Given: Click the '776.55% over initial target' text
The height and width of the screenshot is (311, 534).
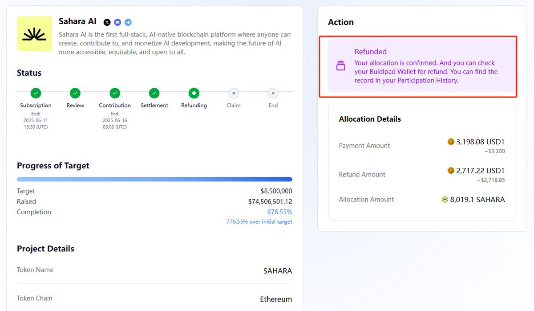Looking at the screenshot, I should 259,221.
